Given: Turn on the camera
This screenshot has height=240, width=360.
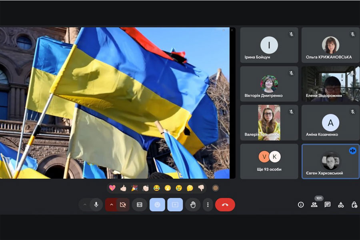Looking at the screenshot, I should [123, 204].
